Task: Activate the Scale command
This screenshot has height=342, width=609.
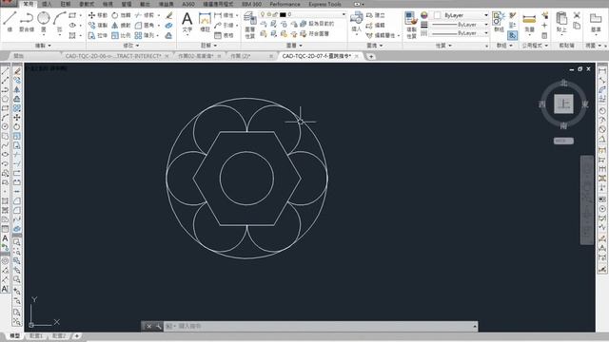Action: pos(121,35)
